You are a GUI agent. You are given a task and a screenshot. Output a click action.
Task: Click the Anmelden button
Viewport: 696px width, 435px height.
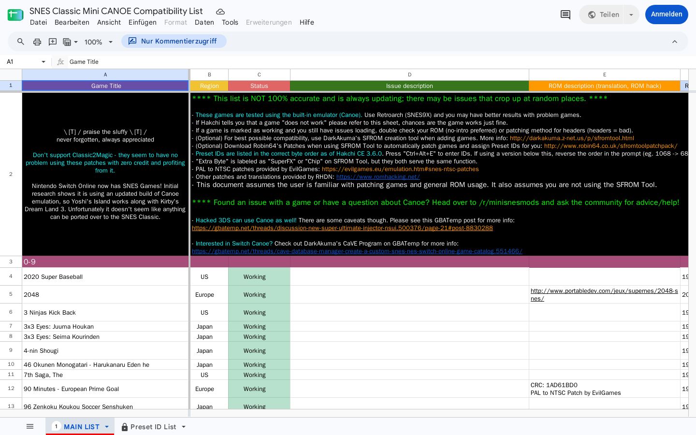[667, 14]
